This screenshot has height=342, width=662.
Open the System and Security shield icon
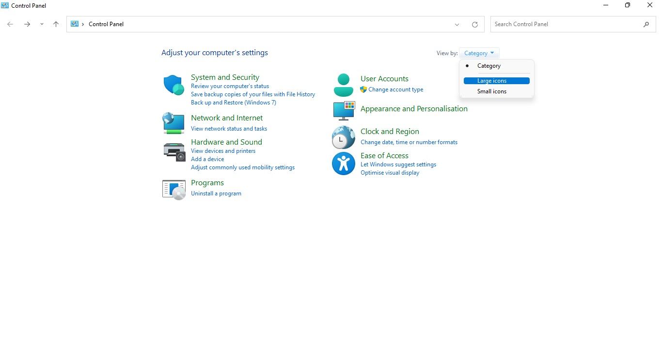click(173, 85)
